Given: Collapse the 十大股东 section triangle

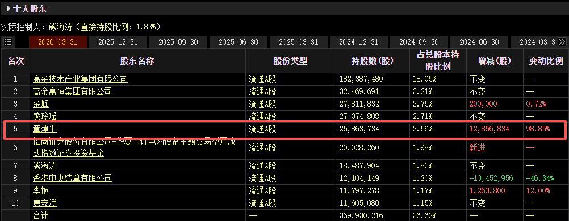Looking at the screenshot, I should (x=9, y=9).
